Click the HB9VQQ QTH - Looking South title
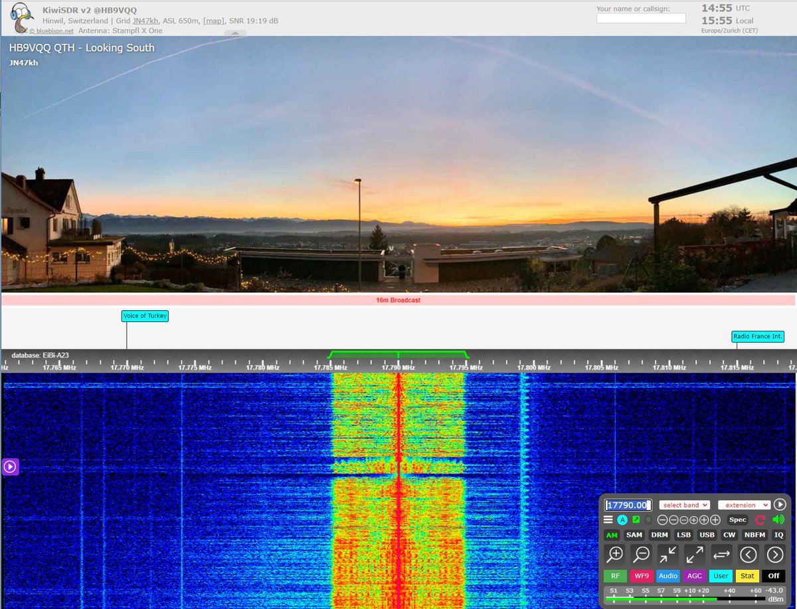 pos(82,48)
